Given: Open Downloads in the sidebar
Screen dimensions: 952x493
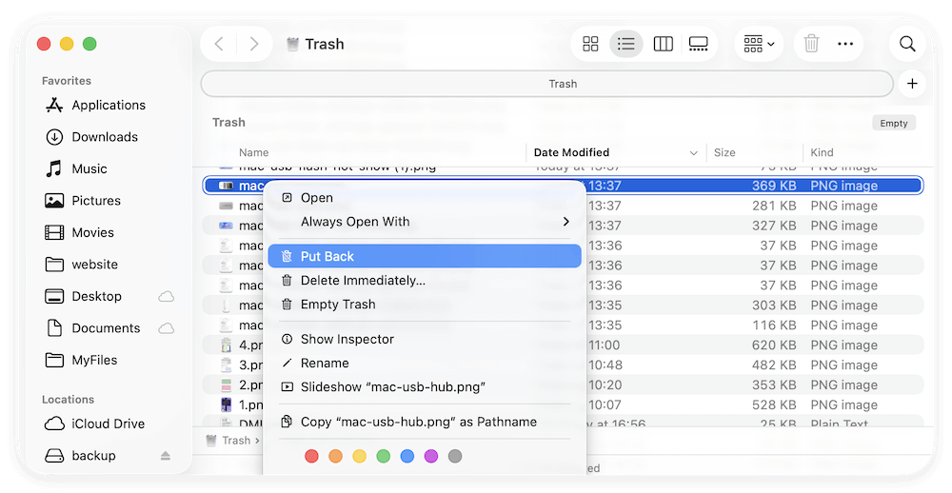Looking at the screenshot, I should 92,137.
